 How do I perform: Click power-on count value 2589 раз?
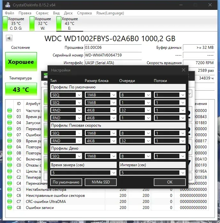[206, 71]
